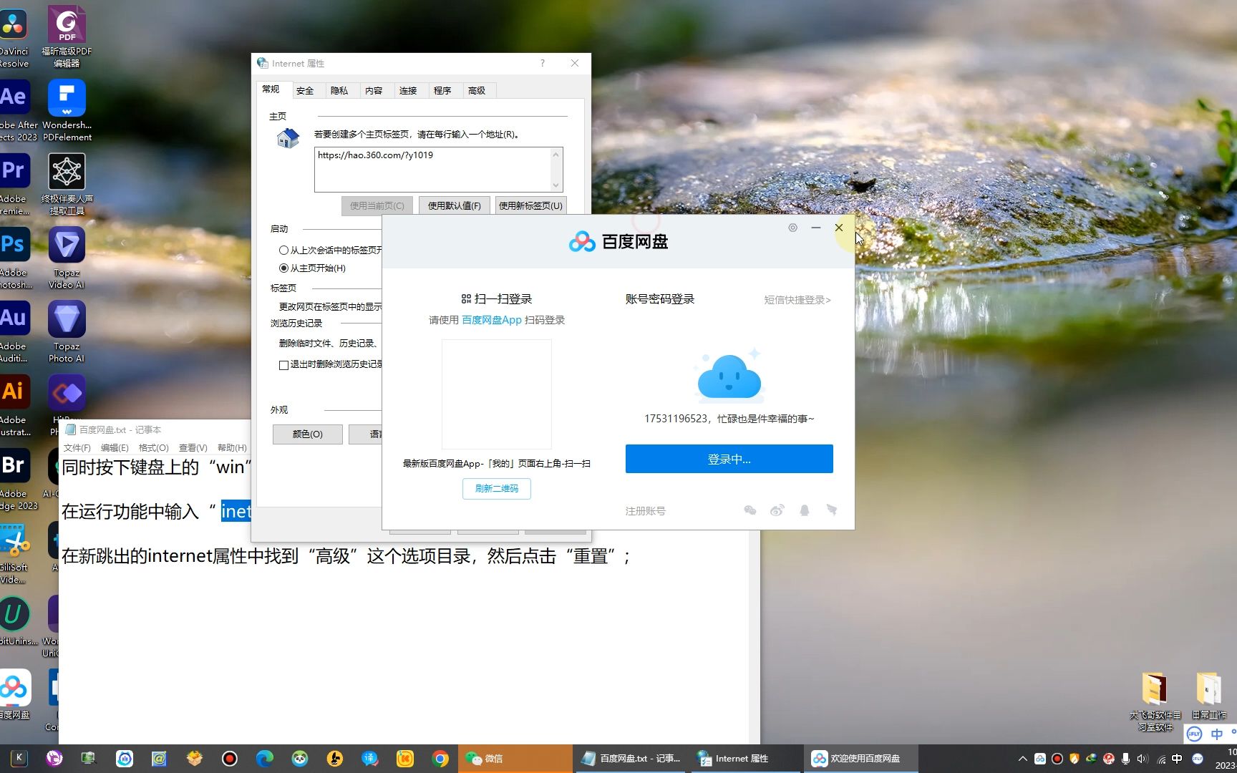Image resolution: width=1237 pixels, height=773 pixels.
Task: Click the 刷新二维码 button
Action: (x=497, y=489)
